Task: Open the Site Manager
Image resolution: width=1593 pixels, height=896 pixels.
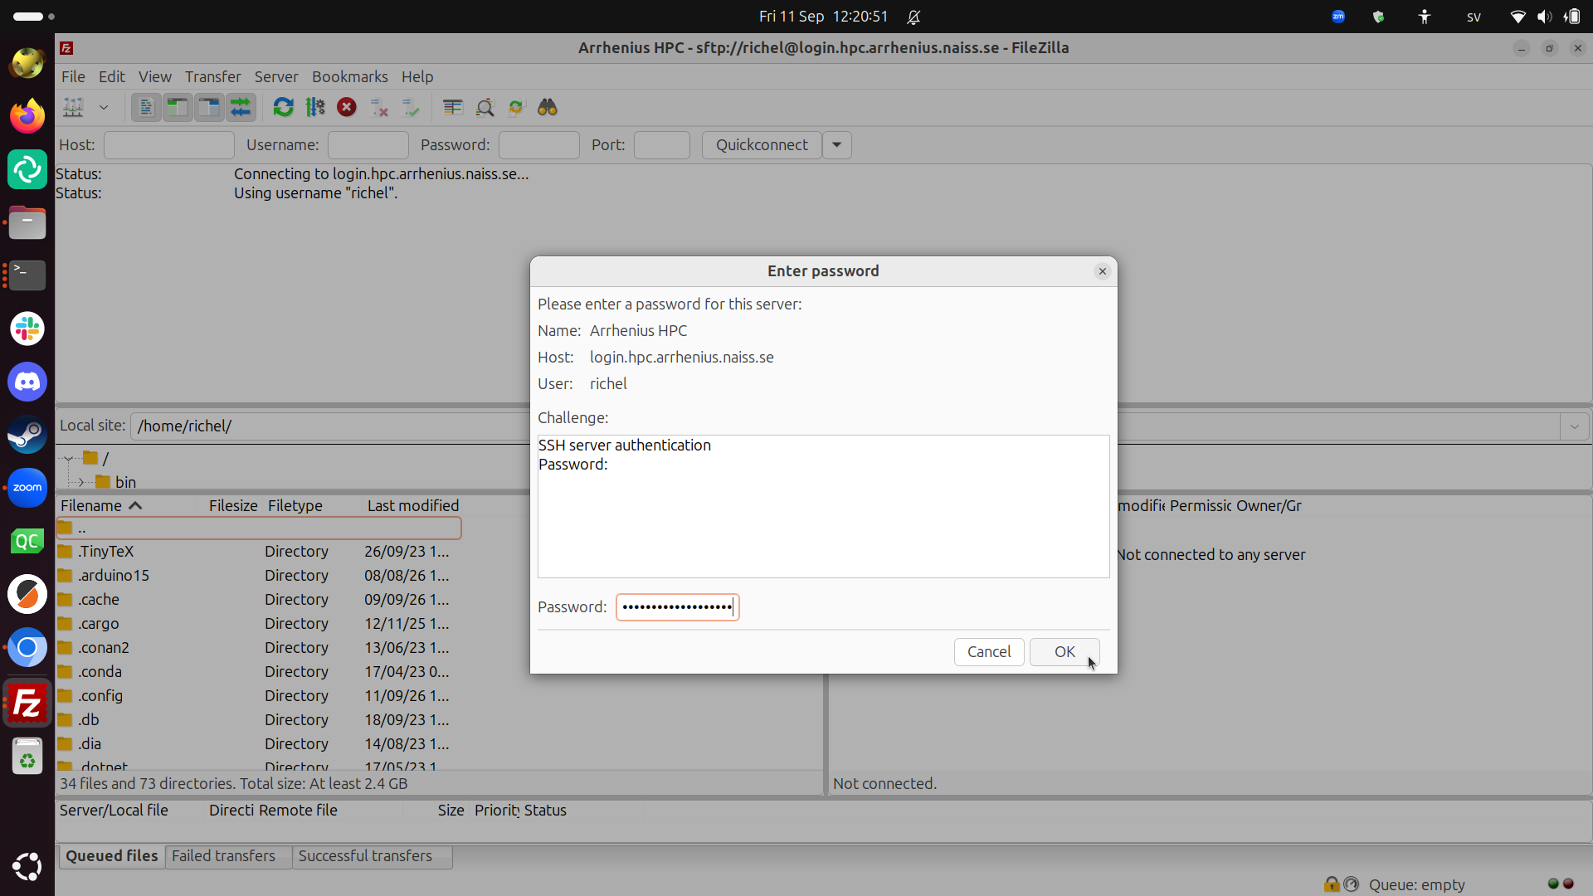Action: (x=74, y=108)
